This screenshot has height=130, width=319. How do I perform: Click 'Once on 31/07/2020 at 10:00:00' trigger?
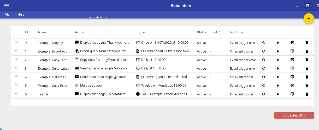tap(165, 43)
